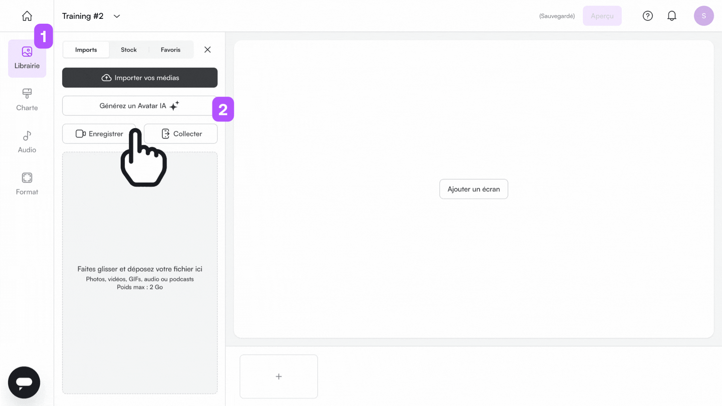Add a new screen with plus tile

coord(279,376)
